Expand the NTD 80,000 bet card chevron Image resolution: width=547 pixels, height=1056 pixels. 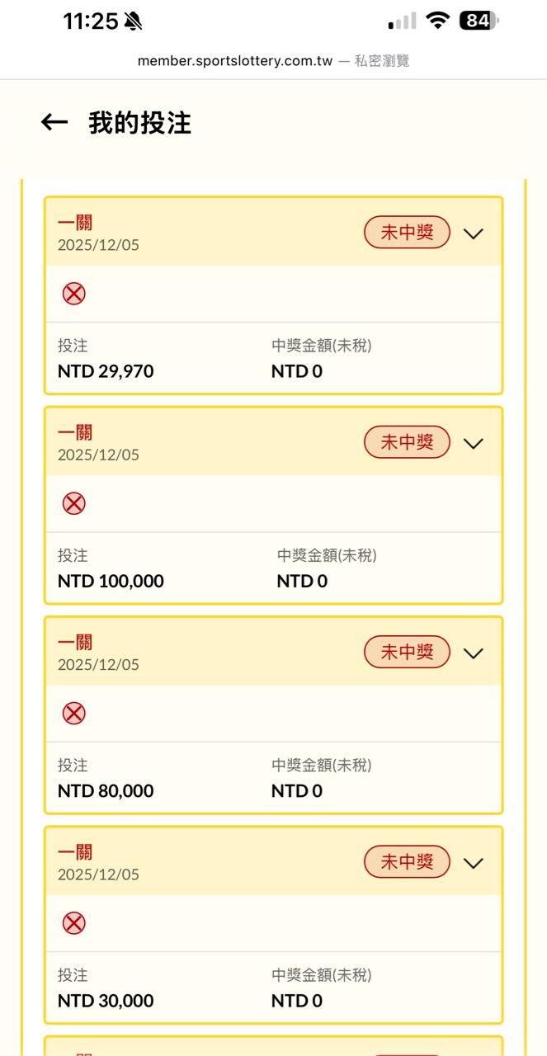[473, 653]
